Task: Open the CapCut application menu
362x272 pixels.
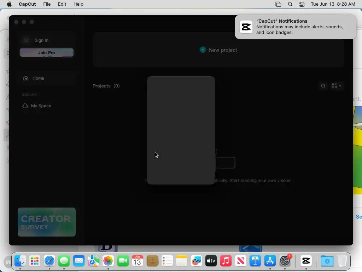Action: click(x=27, y=4)
